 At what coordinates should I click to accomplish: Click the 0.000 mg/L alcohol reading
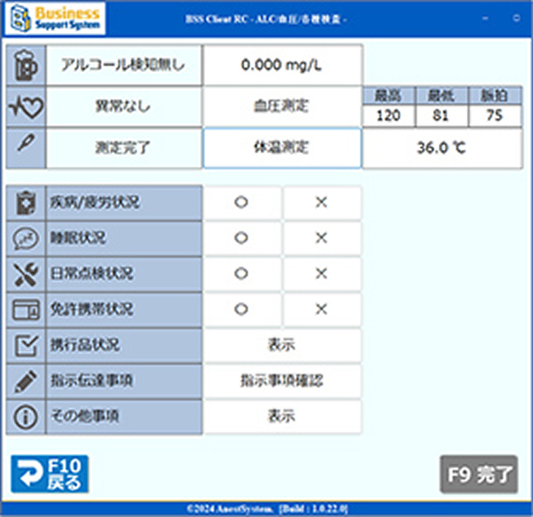[282, 65]
